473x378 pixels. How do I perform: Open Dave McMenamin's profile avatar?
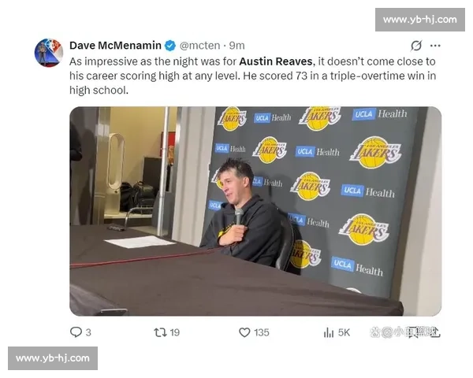click(49, 53)
